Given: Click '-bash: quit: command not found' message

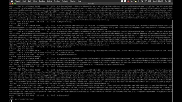Looking at the screenshot, I should tap(21, 99).
